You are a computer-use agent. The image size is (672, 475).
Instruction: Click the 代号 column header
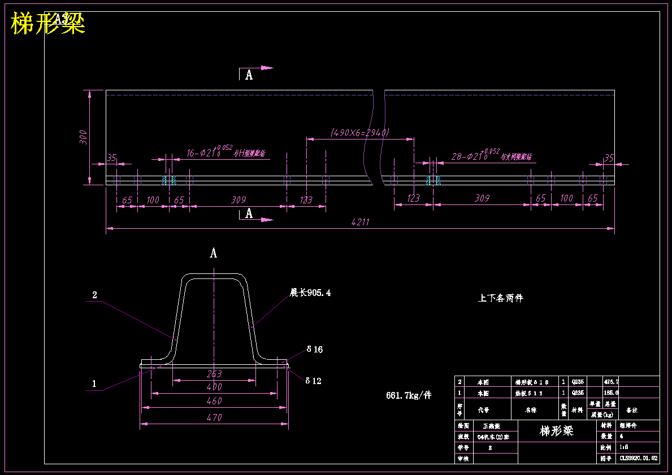tap(483, 410)
